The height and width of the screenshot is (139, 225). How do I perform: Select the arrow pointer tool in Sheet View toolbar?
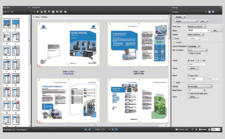(x=34, y=12)
